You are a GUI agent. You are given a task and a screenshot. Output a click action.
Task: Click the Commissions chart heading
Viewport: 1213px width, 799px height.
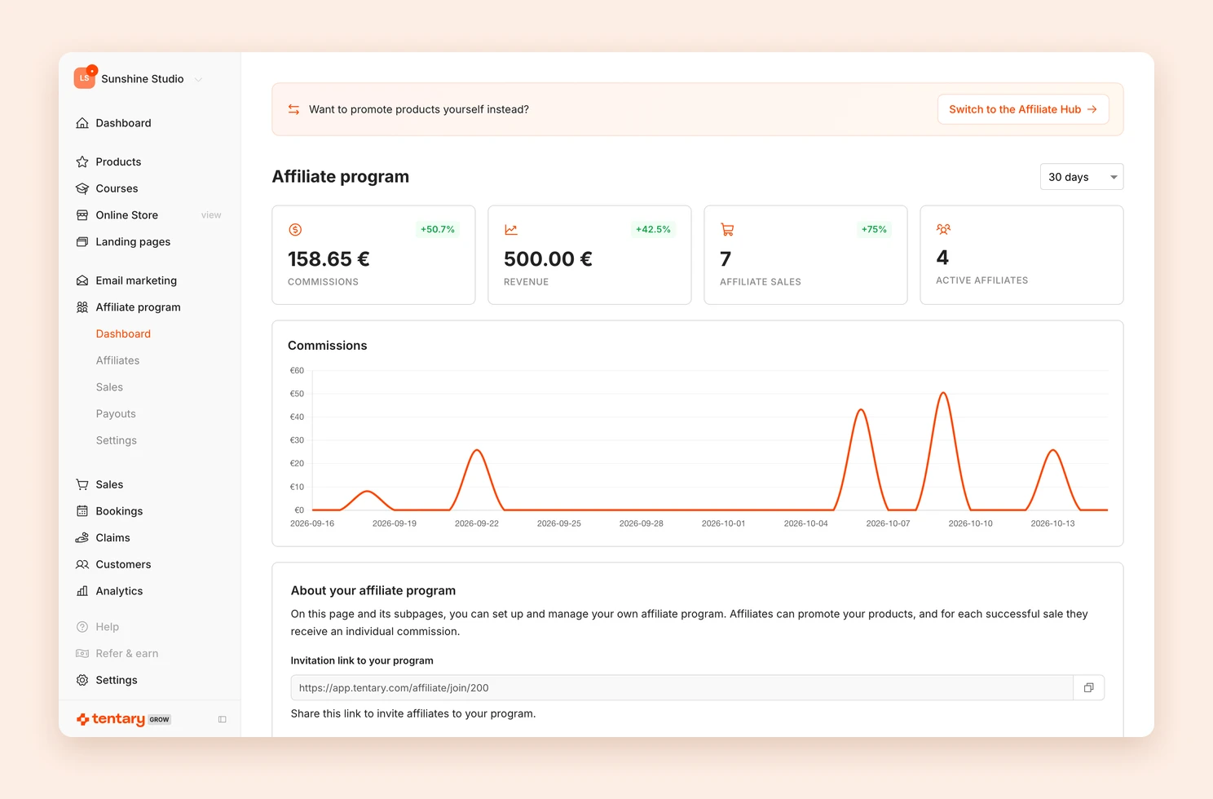click(328, 346)
